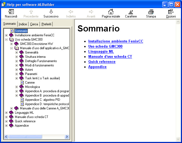182x143 pixels.
Task: Go to Pagina iniziale home icon
Action: [x=111, y=12]
